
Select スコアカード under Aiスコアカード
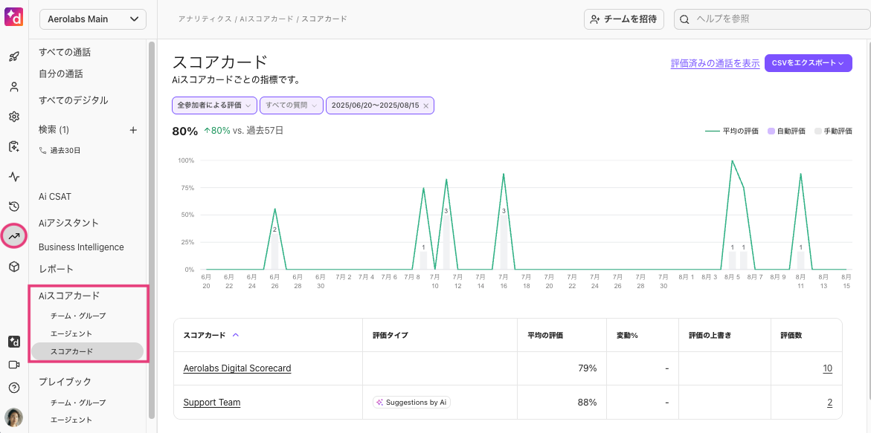(x=87, y=351)
